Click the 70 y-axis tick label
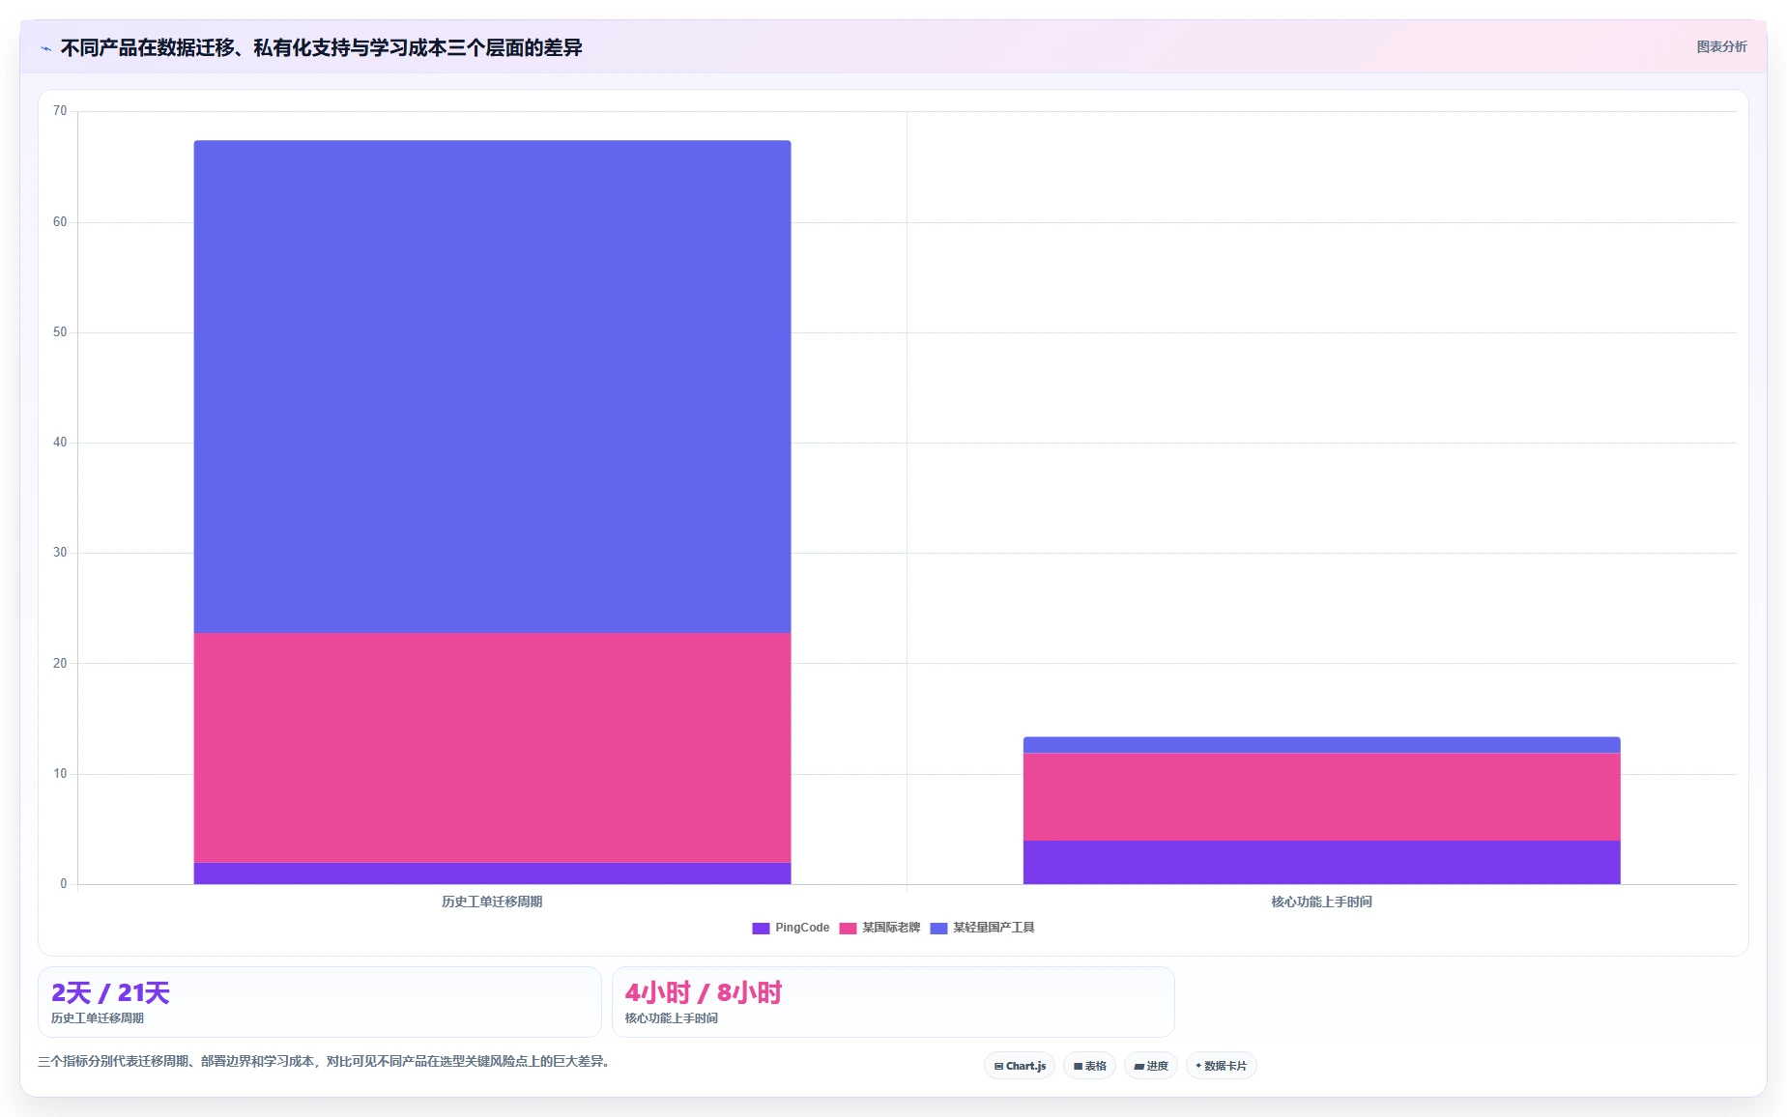 point(60,111)
